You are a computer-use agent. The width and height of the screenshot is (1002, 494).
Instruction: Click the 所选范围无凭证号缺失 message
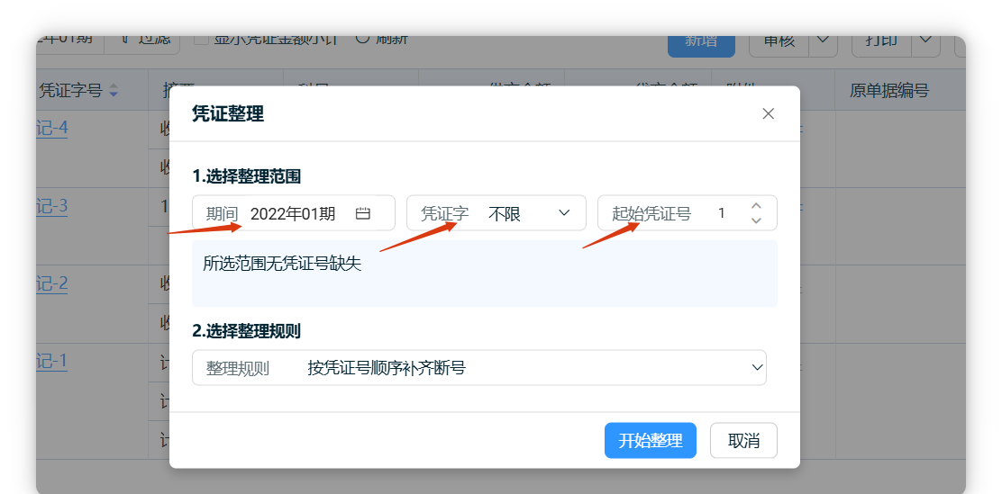(282, 263)
